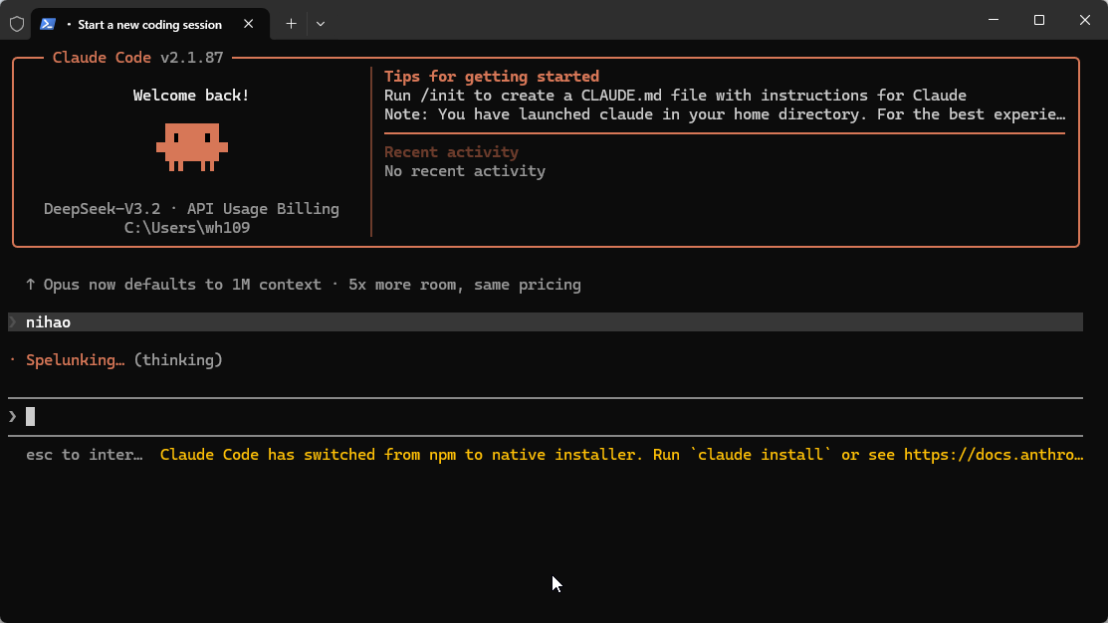
Task: Maximize the terminal window
Action: 1038,20
